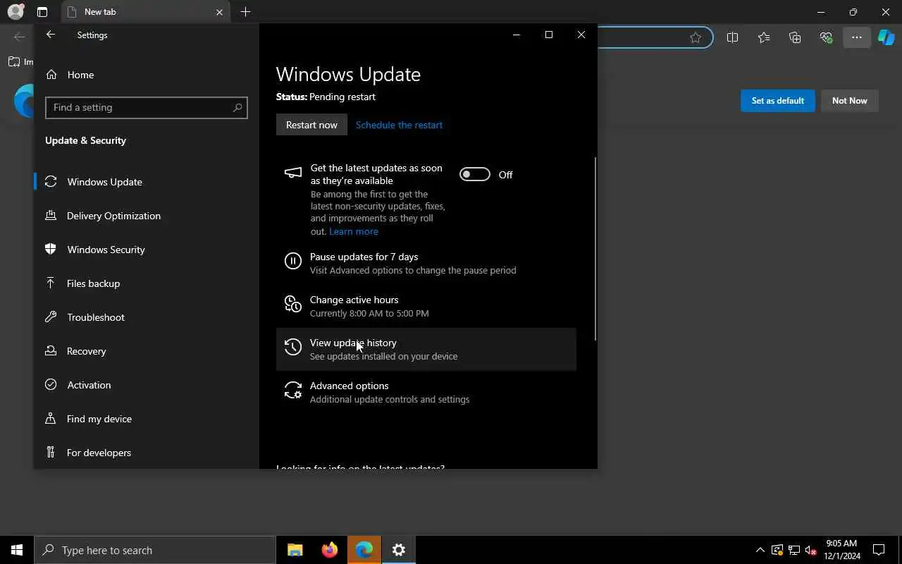Screen dimensions: 902x564
Task: Open Activation section
Action: tap(147, 385)
